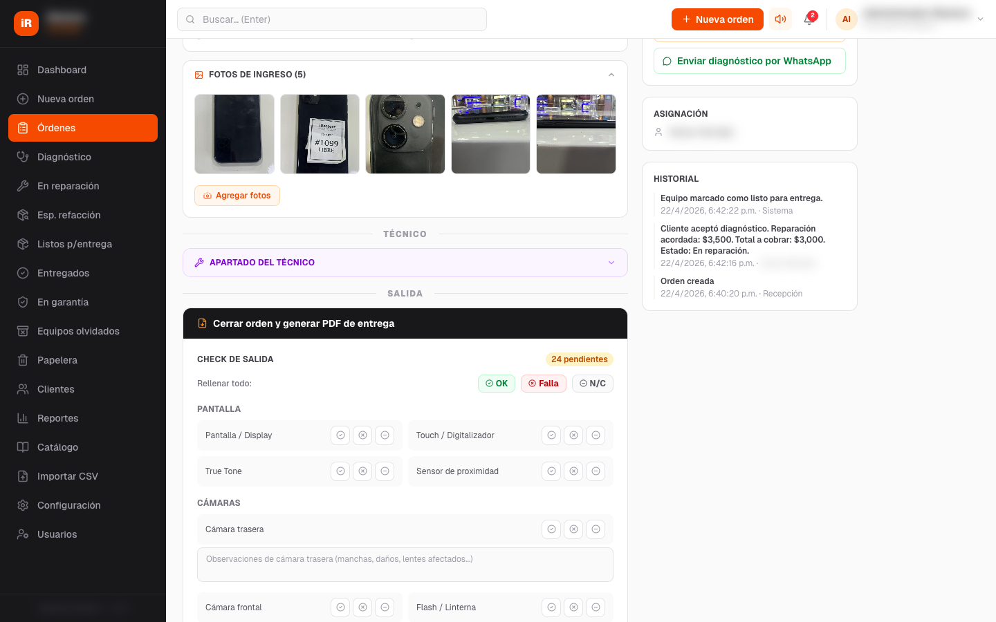Click the notifications bell icon
The height and width of the screenshot is (622, 996).
coord(809,19)
